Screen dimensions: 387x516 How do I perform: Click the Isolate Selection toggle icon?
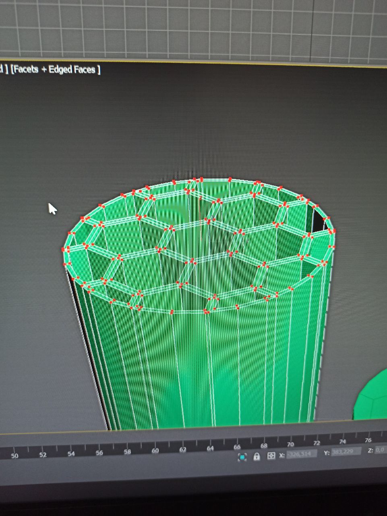tap(242, 457)
